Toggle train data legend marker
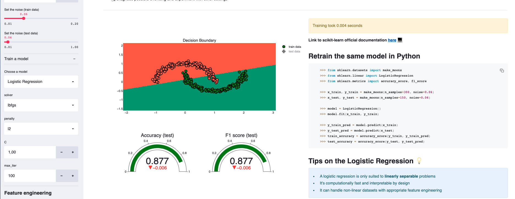This screenshot has width=515, height=199. 284,47
